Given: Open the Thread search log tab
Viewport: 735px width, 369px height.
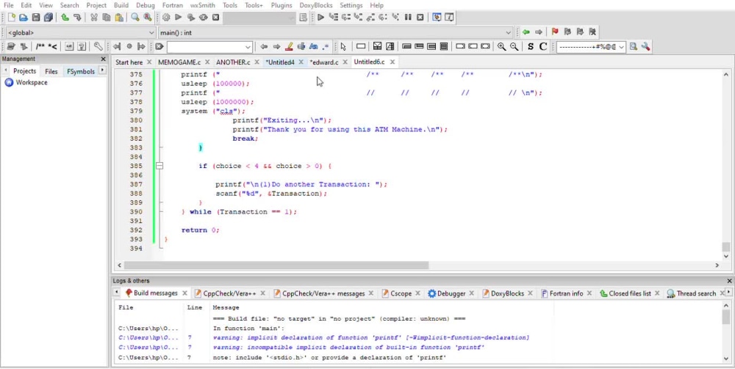Looking at the screenshot, I should point(696,293).
